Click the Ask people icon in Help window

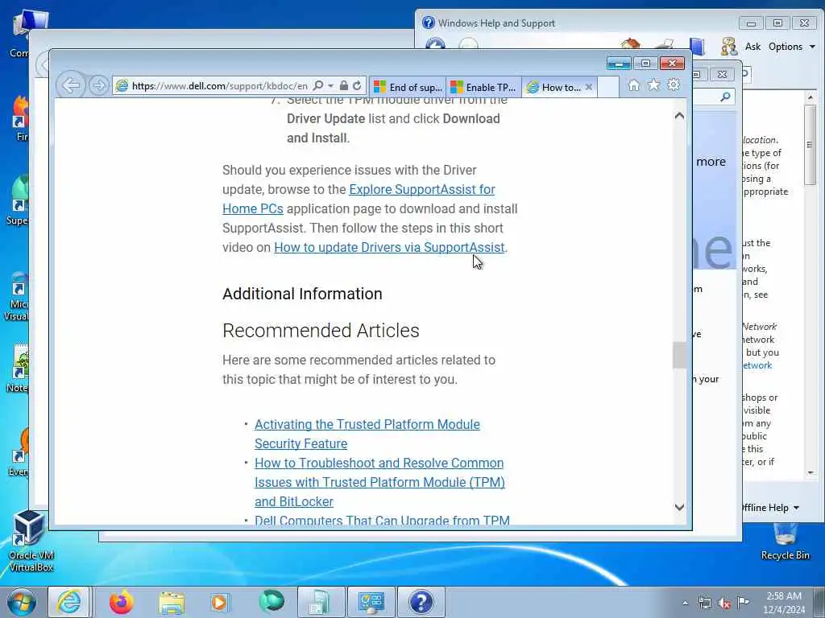coord(728,46)
